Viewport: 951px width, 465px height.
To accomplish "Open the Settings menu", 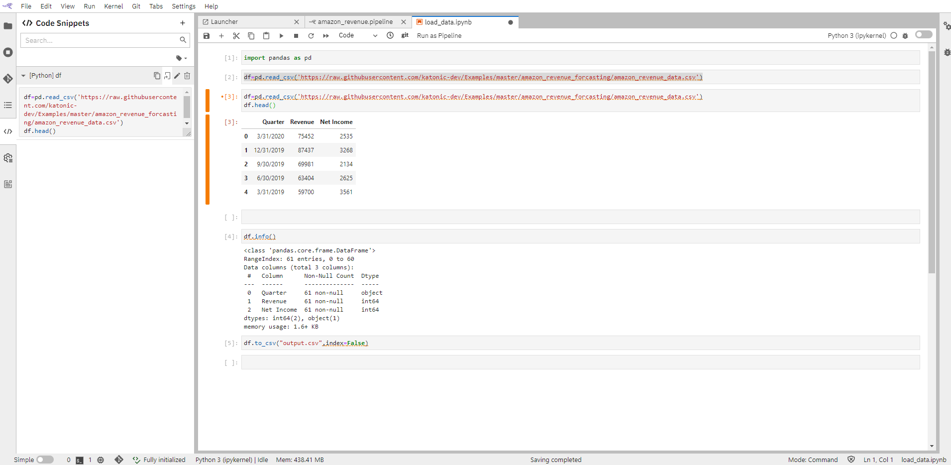I will (184, 6).
